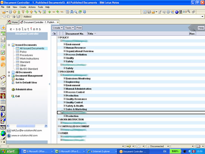205x154 pixels.
Task: Click the green plus Expand icon
Action: pos(49,12)
